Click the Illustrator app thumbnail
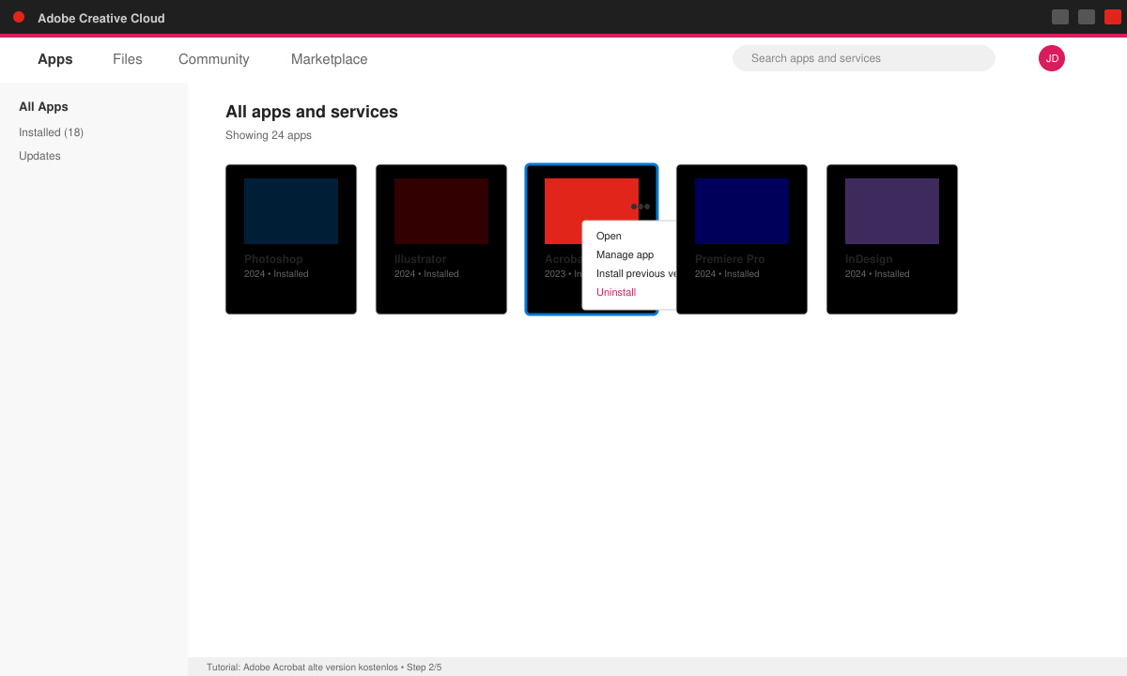The height and width of the screenshot is (676, 1127). click(x=441, y=211)
